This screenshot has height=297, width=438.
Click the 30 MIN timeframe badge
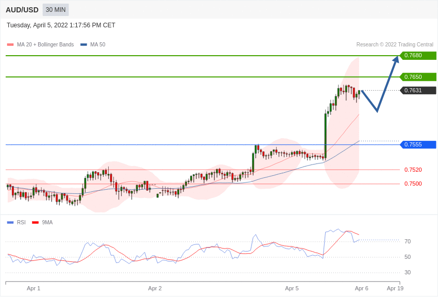tap(56, 10)
